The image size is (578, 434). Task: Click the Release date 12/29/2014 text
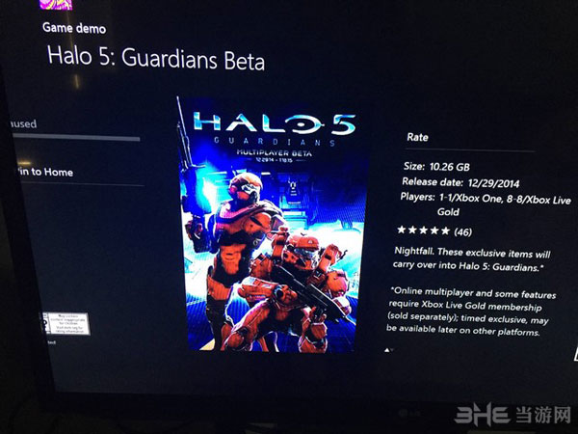[460, 182]
